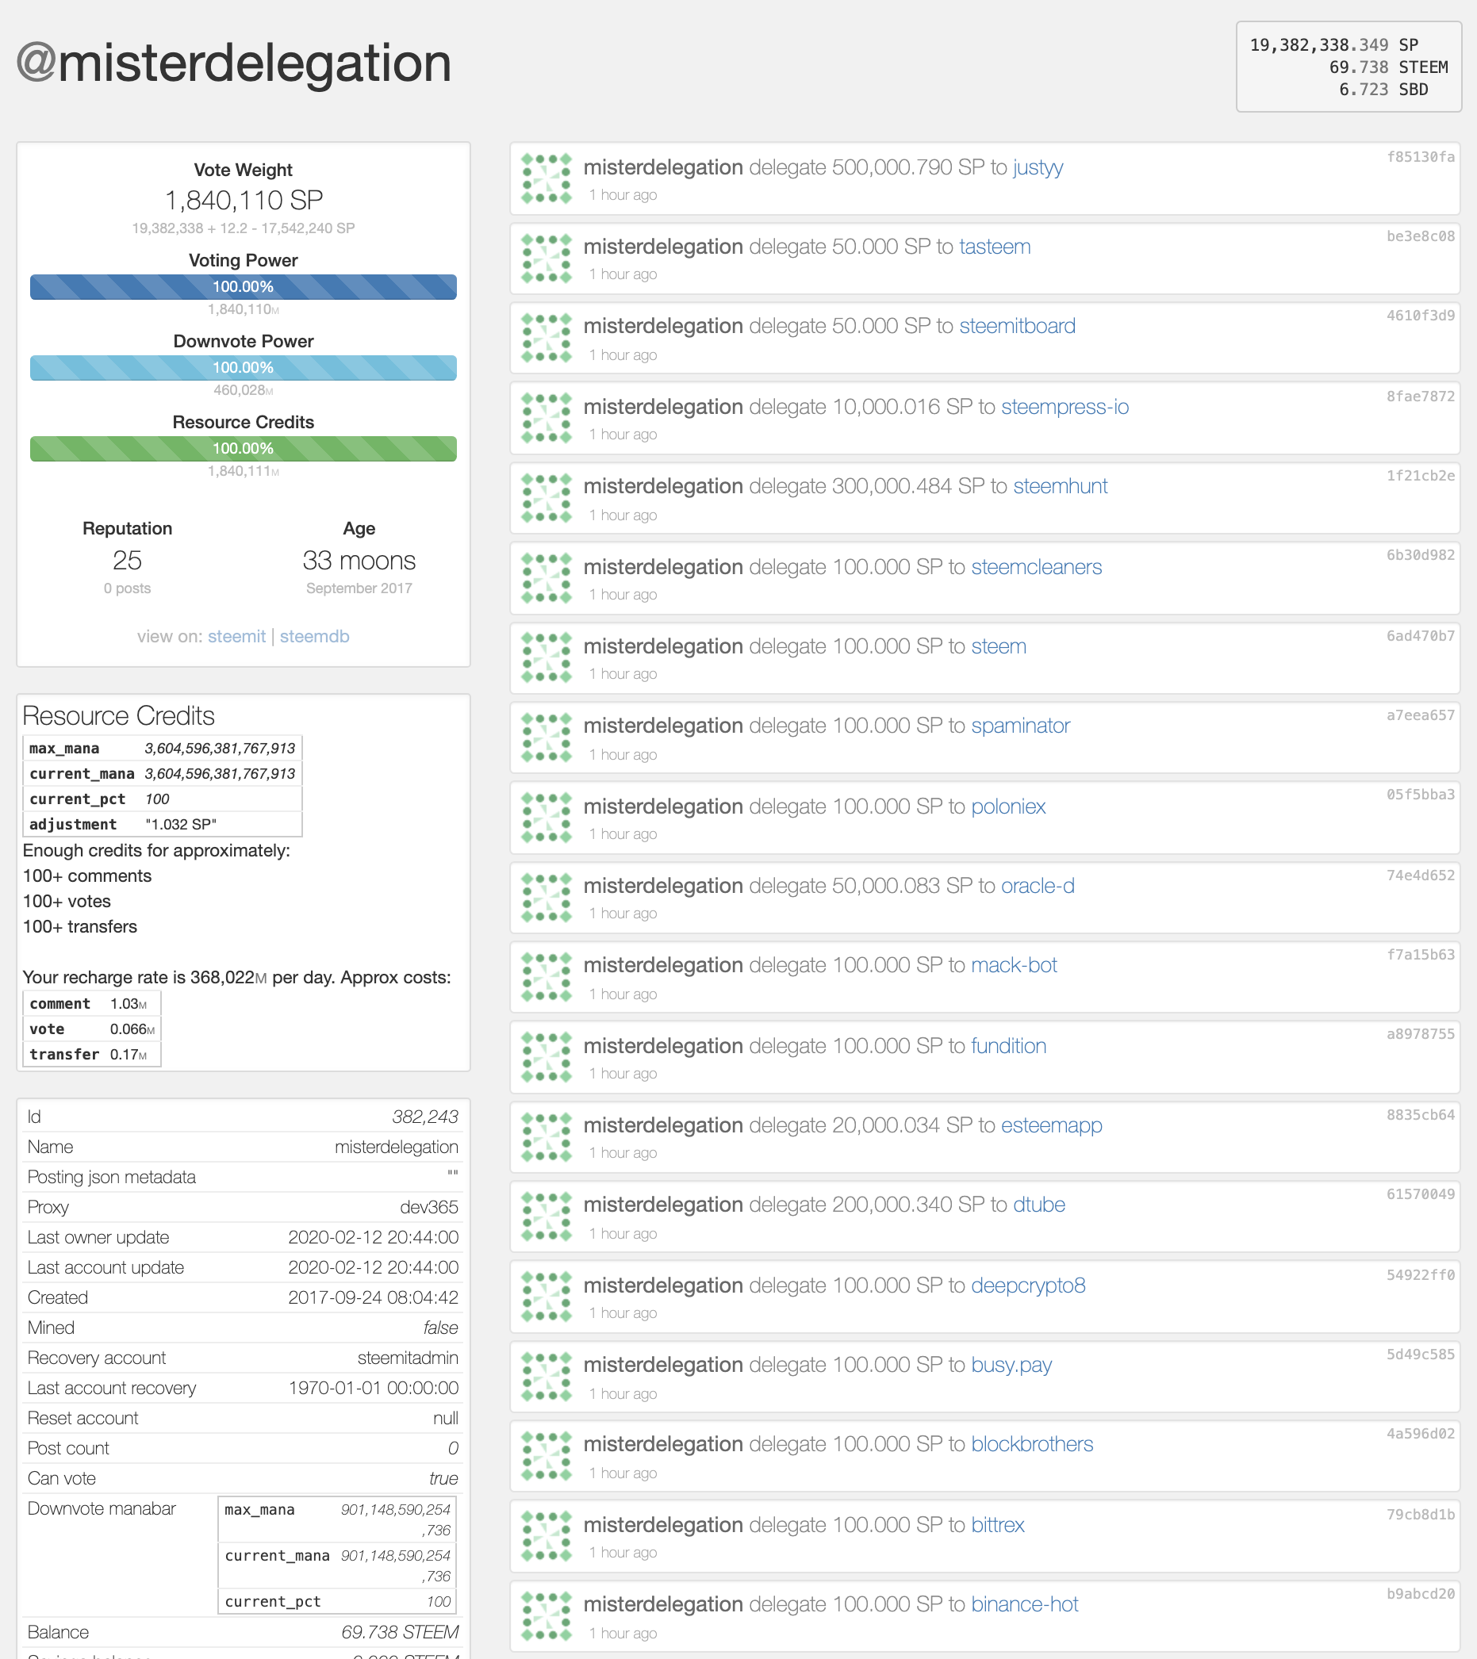
Task: Open dtube account link
Action: tap(1038, 1205)
